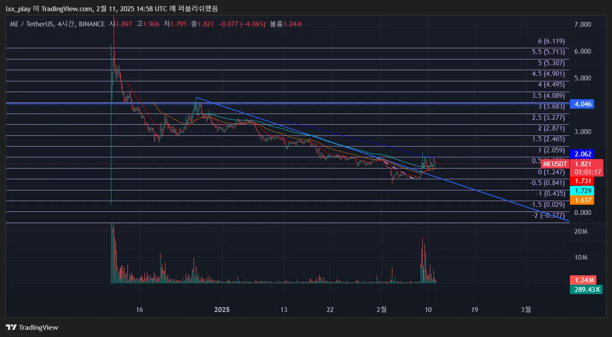
Task: Select the fib level label 1.5 (2.465)
Action: coord(548,139)
